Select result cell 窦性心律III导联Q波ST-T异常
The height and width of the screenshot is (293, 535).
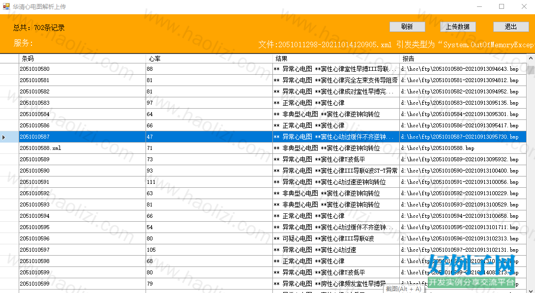[336, 171]
